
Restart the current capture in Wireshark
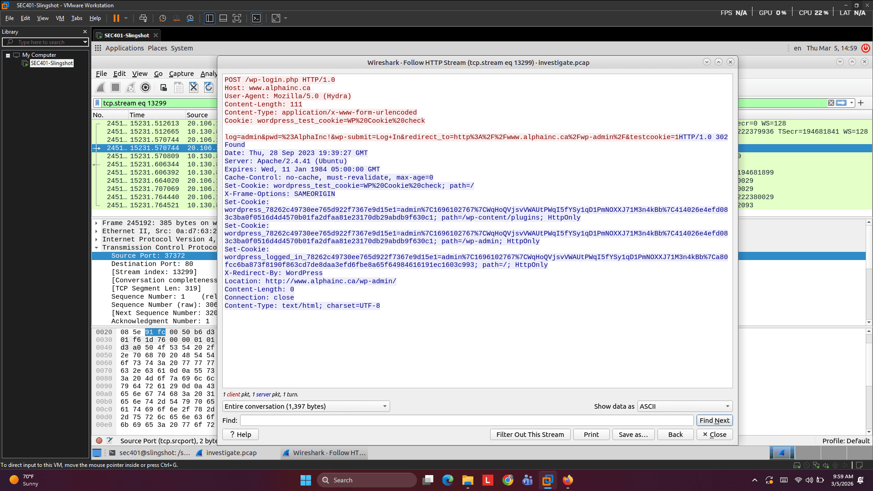(130, 87)
